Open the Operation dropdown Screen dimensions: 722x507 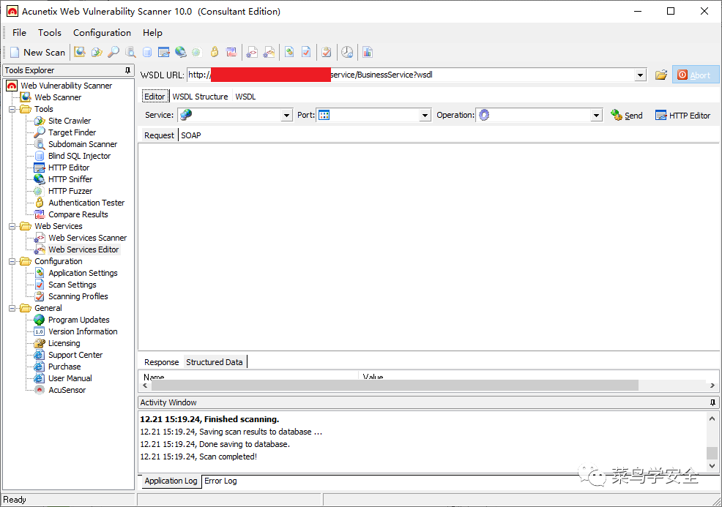click(x=596, y=115)
